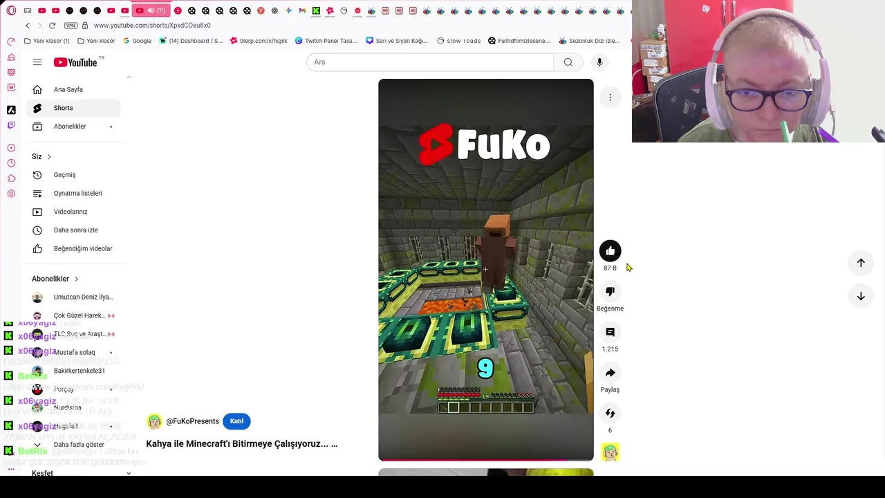This screenshot has height=498, width=885.
Task: Open Mustafa solaq subscription channel
Action: [x=73, y=352]
